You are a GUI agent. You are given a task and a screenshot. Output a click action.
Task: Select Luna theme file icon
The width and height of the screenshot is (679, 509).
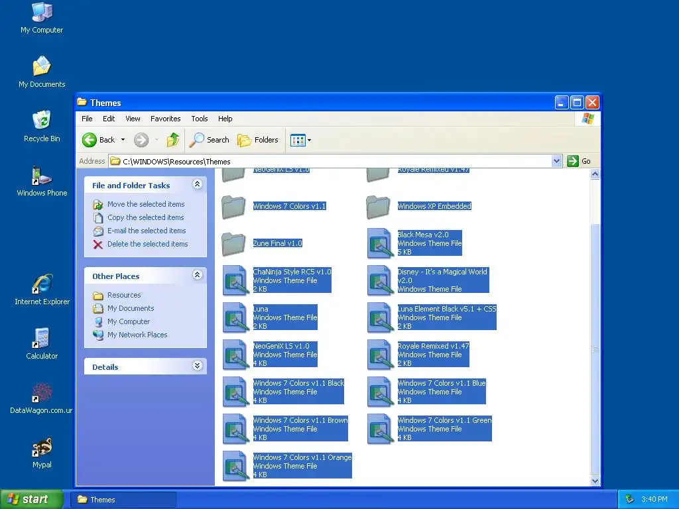(235, 317)
